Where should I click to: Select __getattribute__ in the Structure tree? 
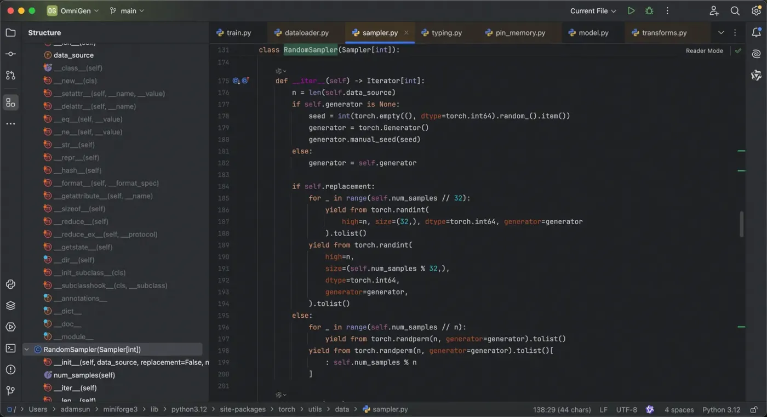point(103,196)
